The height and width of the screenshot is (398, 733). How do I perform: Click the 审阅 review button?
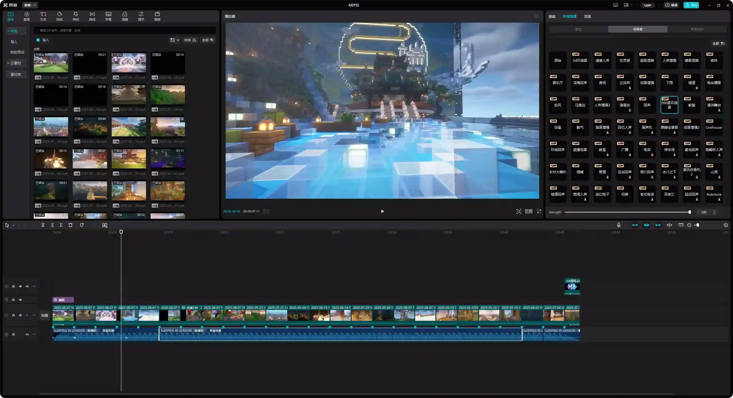pos(671,5)
